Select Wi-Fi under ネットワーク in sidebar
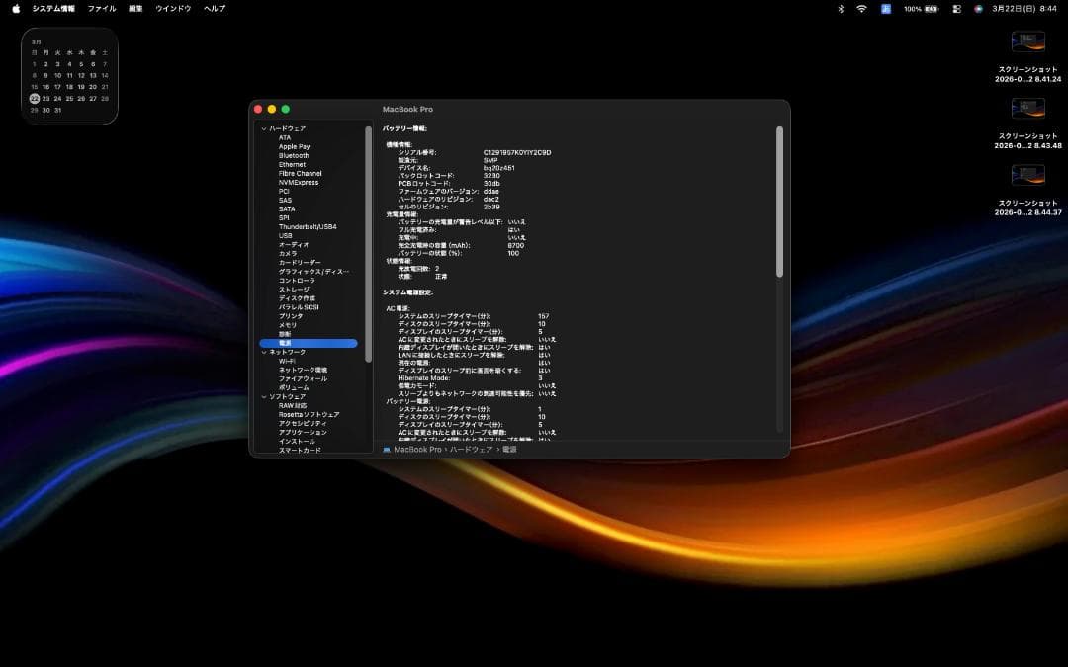The width and height of the screenshot is (1068, 667). coord(287,361)
